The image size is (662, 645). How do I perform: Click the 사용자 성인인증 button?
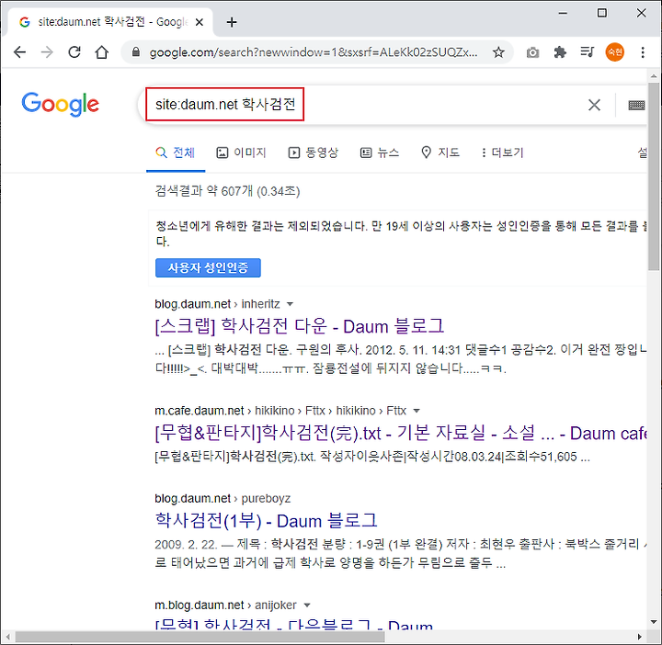[208, 268]
